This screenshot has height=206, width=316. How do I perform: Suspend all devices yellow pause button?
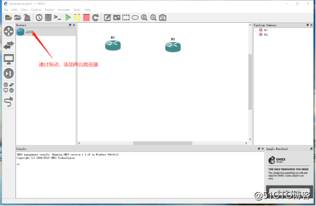pos(77,18)
